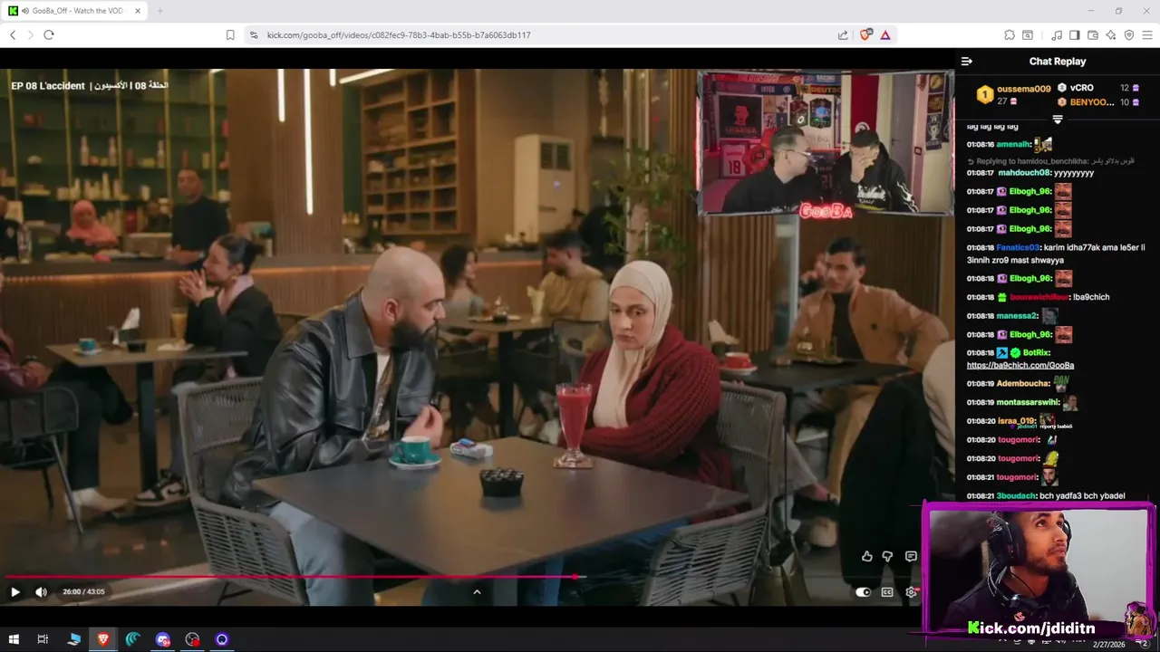This screenshot has width=1160, height=652.
Task: Open Leo AI sparkle icon
Action: pyautogui.click(x=1111, y=34)
